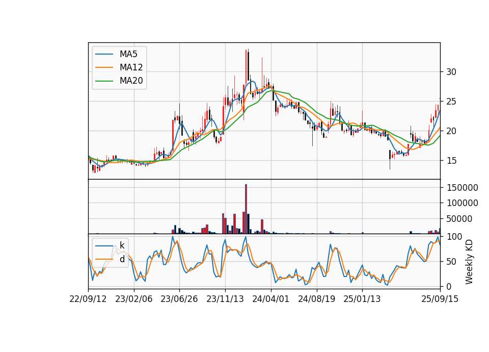Click the MA20 legend label
The width and height of the screenshot is (489, 352).
pyautogui.click(x=131, y=81)
